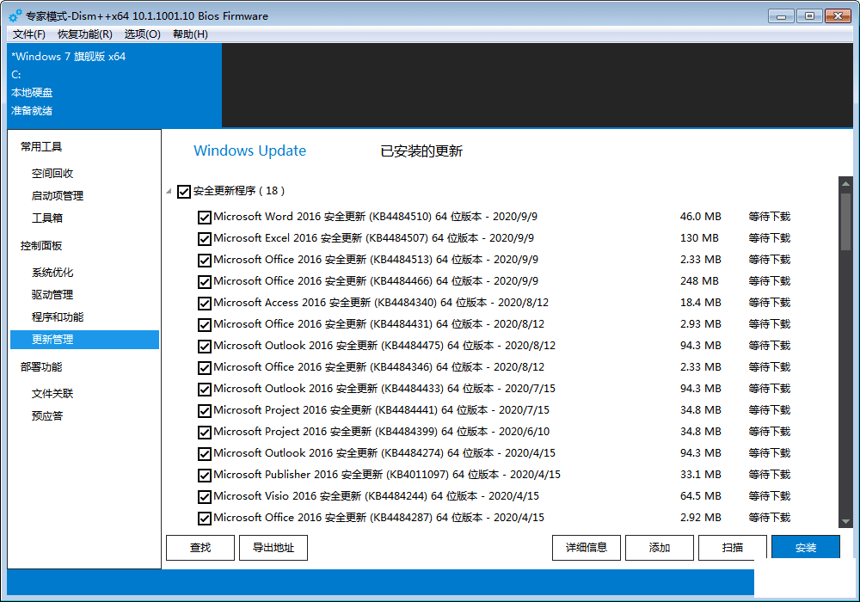Screen dimensions: 860x602
Task: Uncheck Microsoft Excel 2016 KB4484507 update
Action: coord(205,238)
